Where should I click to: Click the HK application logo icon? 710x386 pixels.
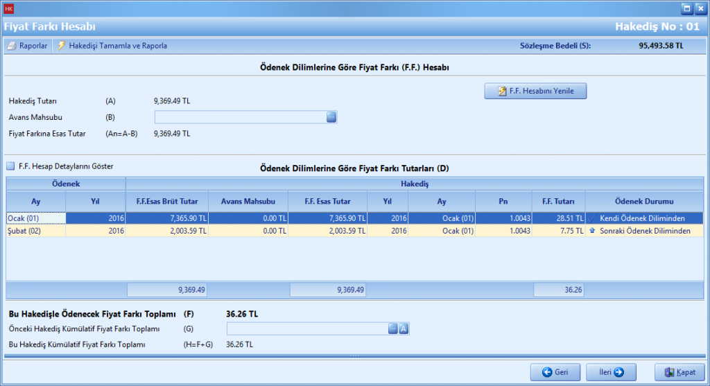click(8, 8)
